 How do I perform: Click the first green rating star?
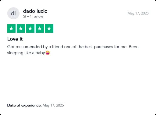(x=11, y=28)
